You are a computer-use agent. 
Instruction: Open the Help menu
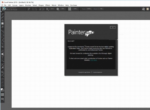pyautogui.click(x=67, y=5)
